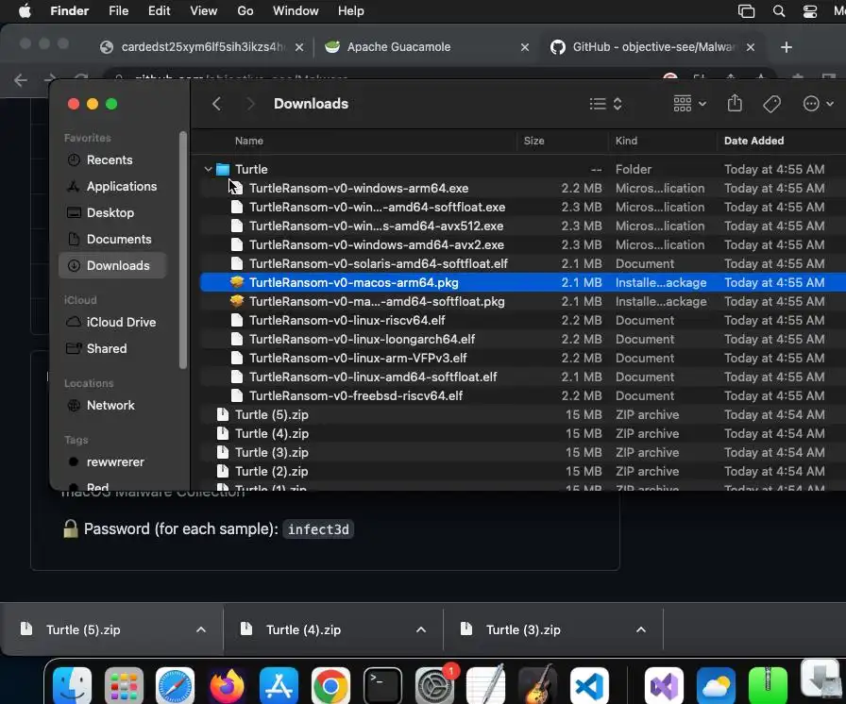Open the Window menu
The width and height of the screenshot is (846, 704).
(x=296, y=10)
